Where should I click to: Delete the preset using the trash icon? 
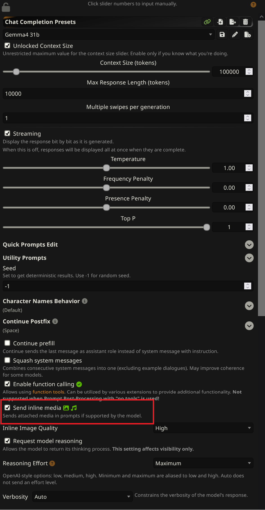click(245, 22)
